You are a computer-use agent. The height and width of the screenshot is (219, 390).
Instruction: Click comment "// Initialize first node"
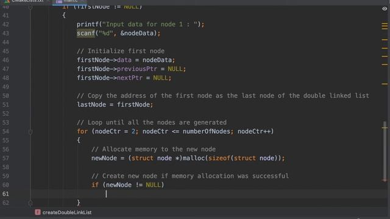121,51
